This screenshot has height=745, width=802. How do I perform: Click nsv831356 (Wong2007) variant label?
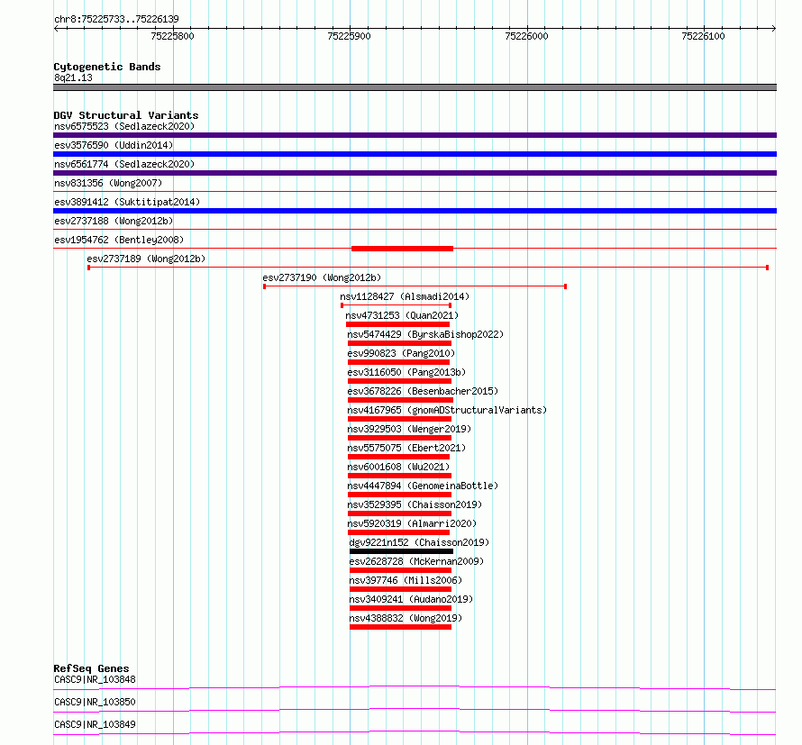[x=108, y=183]
